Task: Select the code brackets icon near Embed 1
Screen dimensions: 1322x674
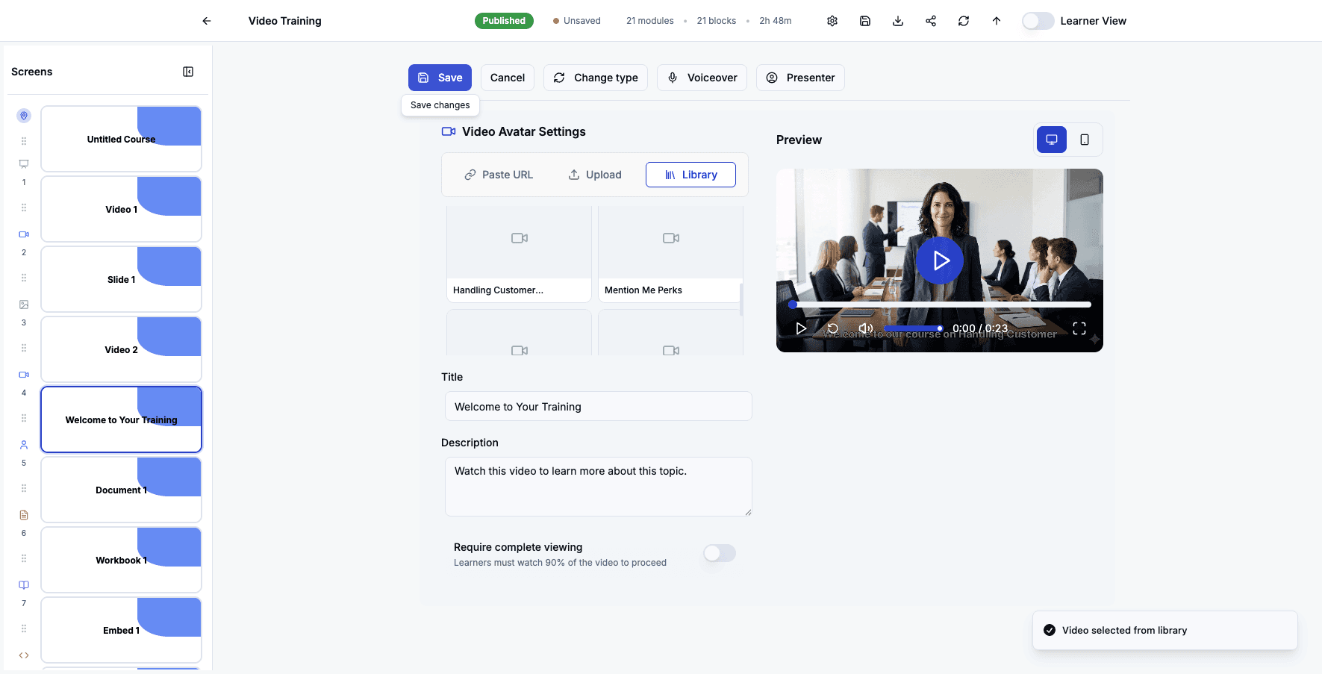Action: (x=23, y=655)
